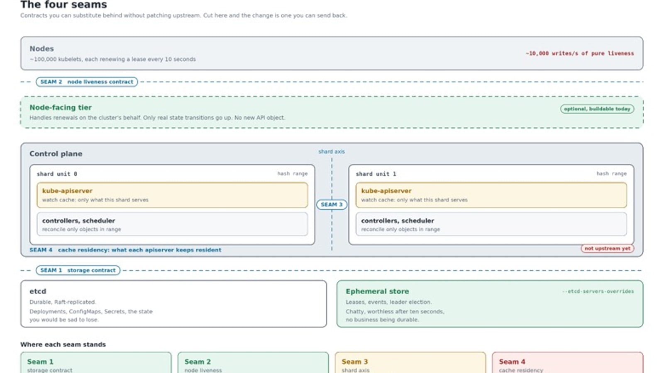The height and width of the screenshot is (373, 664).
Task: Open the 'Seam 1' storage contract card
Action: pyautogui.click(x=96, y=363)
